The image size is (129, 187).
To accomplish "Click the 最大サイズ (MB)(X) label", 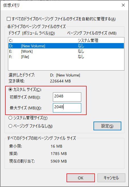I will point(26,108).
